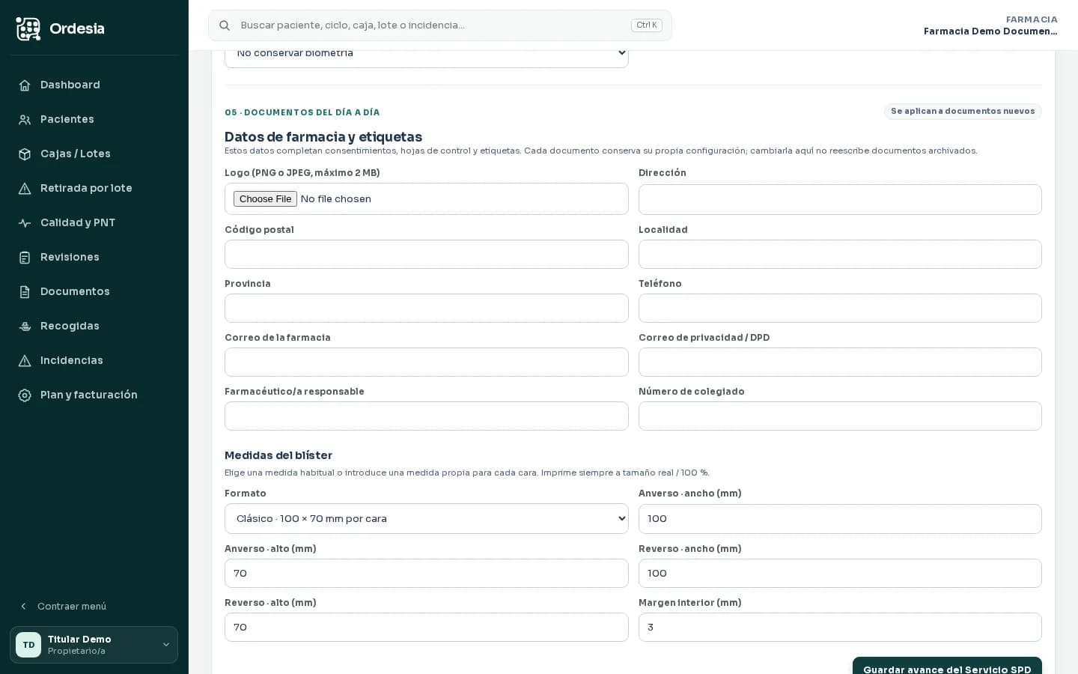Image resolution: width=1078 pixels, height=674 pixels.
Task: Select Revisiones from the sidebar
Action: [x=94, y=258]
